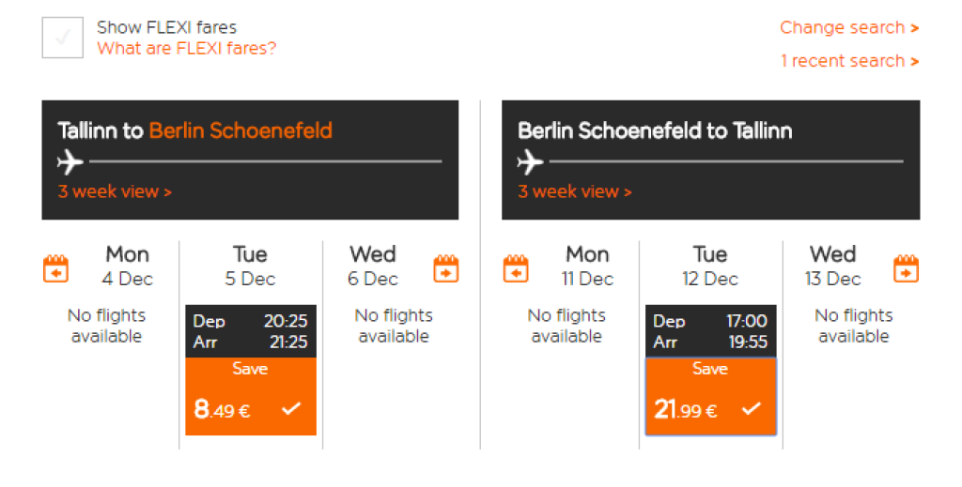This screenshot has height=487, width=962.
Task: Open the Change search link
Action: 849,27
